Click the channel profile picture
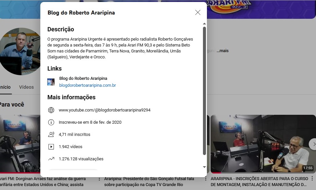Screen dimensions: 316x190 [x=20, y=51]
